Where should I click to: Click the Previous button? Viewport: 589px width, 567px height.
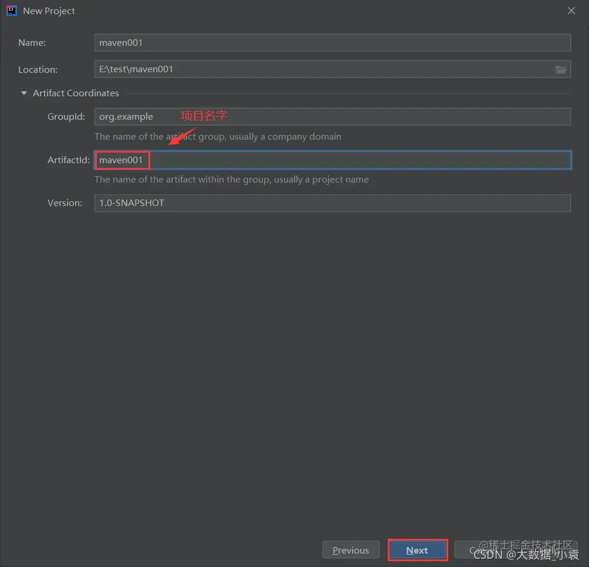point(351,550)
